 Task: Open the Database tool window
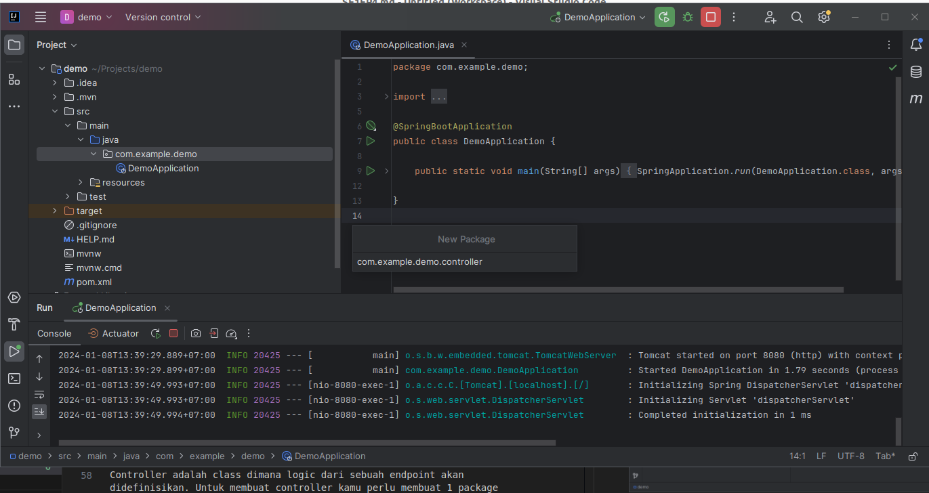coord(916,72)
